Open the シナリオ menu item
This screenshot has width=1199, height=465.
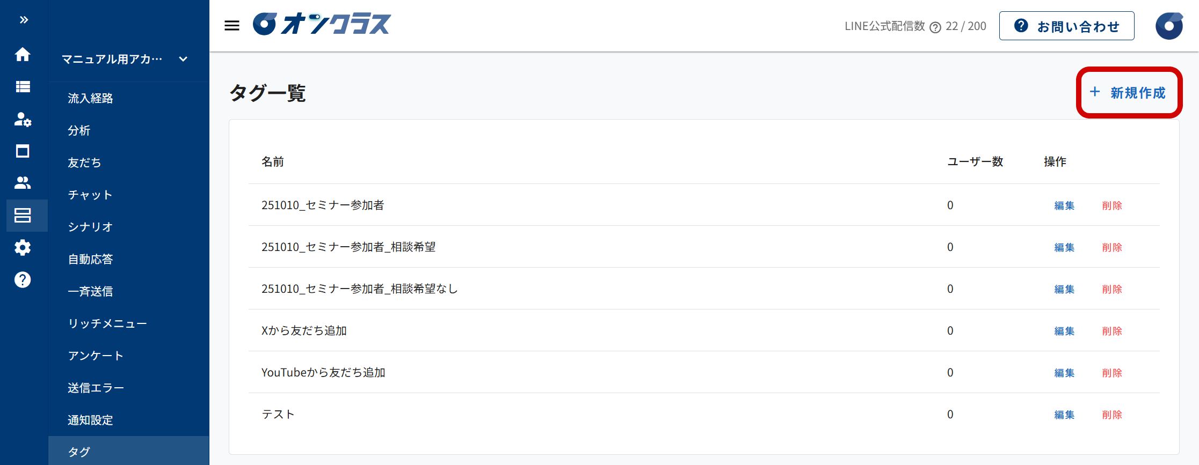pyautogui.click(x=90, y=227)
